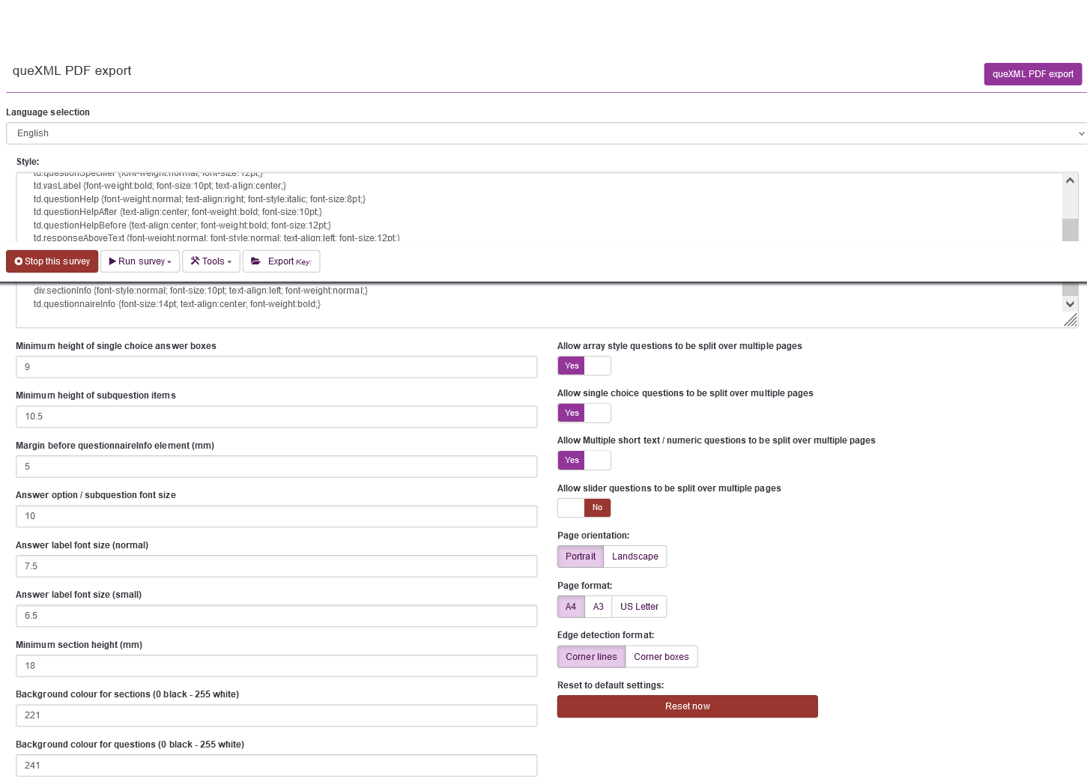Click the Style textarea scroll up arrow
The width and height of the screenshot is (1087, 782).
click(1071, 181)
